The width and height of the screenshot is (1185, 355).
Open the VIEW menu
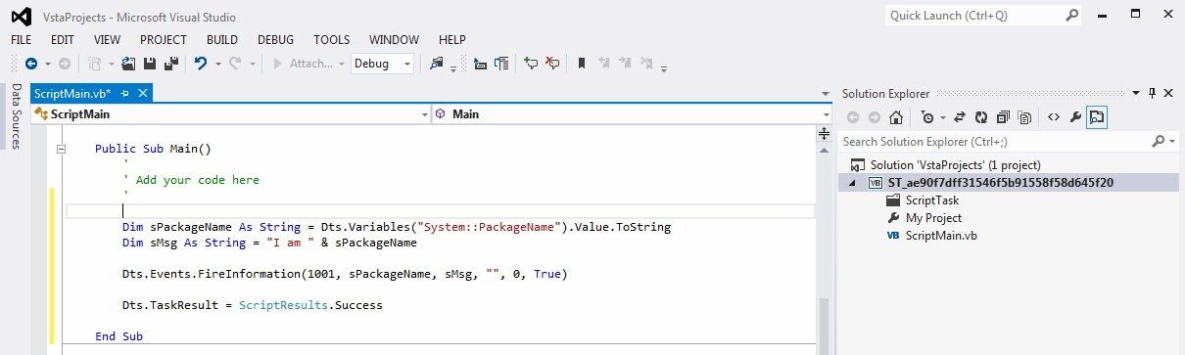pyautogui.click(x=108, y=40)
